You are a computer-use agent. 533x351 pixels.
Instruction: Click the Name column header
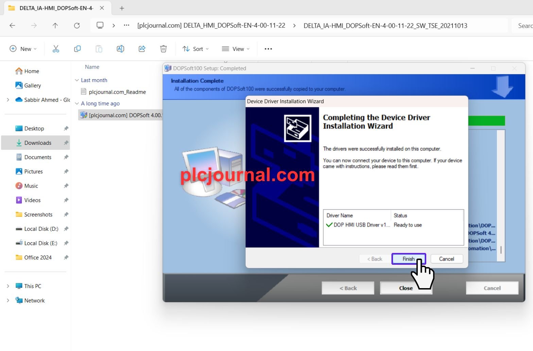tap(92, 67)
